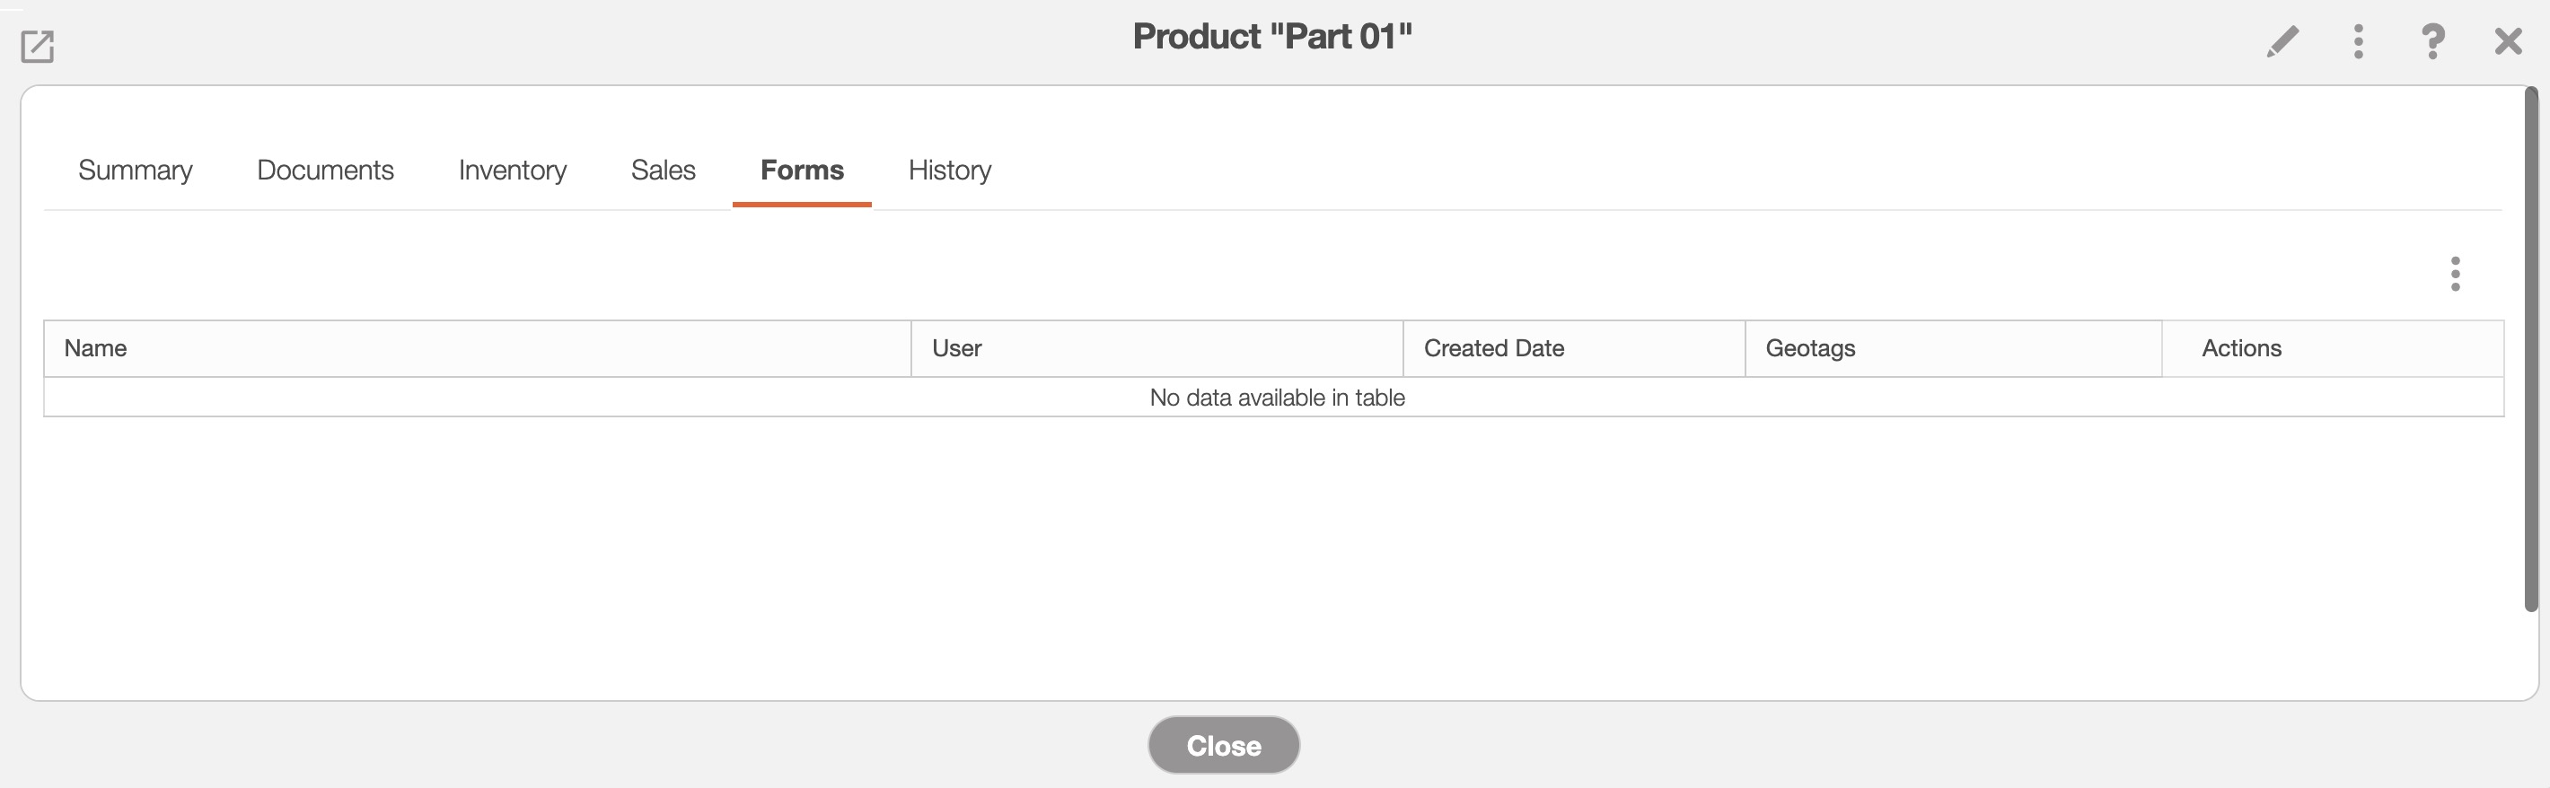
Task: Open the forms table three-dot menu
Action: click(x=2455, y=275)
